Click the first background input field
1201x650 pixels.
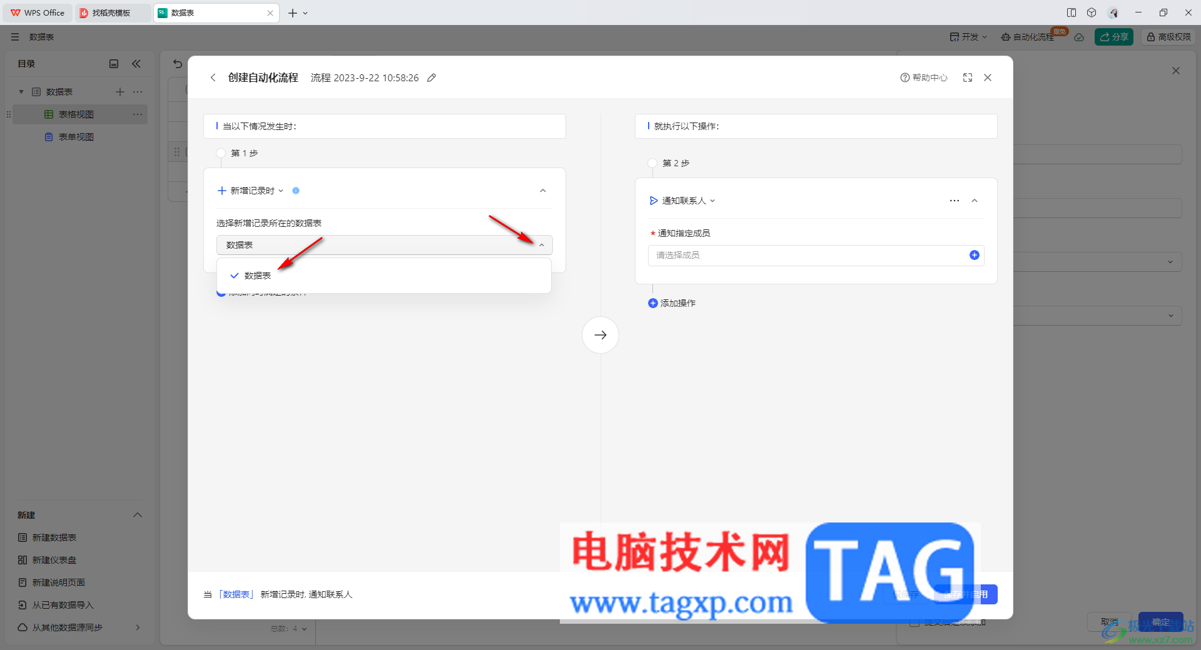1098,154
